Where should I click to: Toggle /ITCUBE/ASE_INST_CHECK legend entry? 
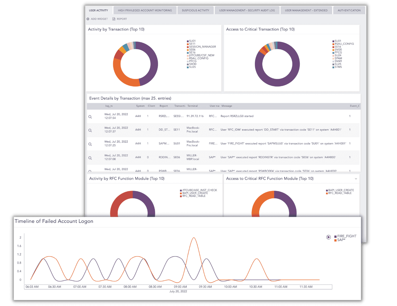click(x=198, y=190)
